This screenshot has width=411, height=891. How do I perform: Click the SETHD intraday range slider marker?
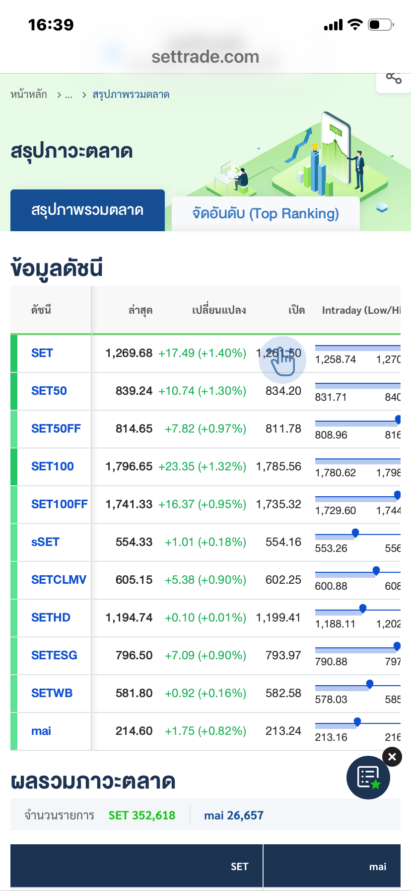pyautogui.click(x=363, y=608)
